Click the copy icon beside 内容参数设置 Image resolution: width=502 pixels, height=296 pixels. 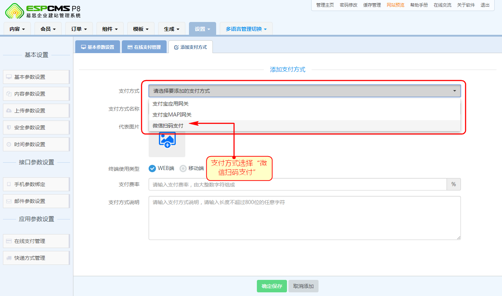(x=9, y=94)
